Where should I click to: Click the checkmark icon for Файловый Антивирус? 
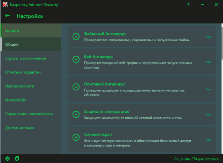click(x=76, y=36)
